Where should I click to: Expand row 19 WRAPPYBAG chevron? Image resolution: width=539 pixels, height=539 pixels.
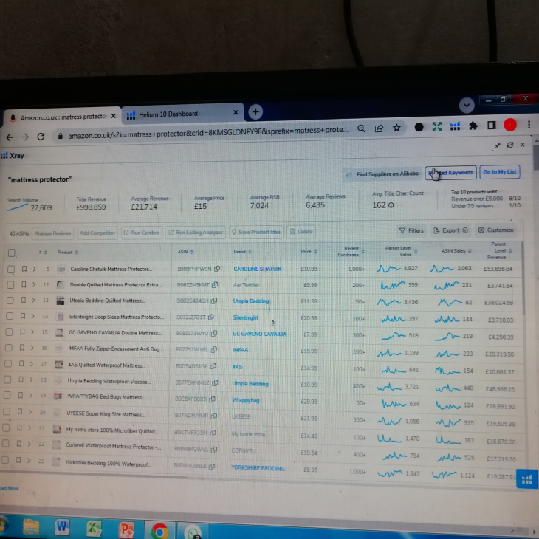pyautogui.click(x=30, y=395)
